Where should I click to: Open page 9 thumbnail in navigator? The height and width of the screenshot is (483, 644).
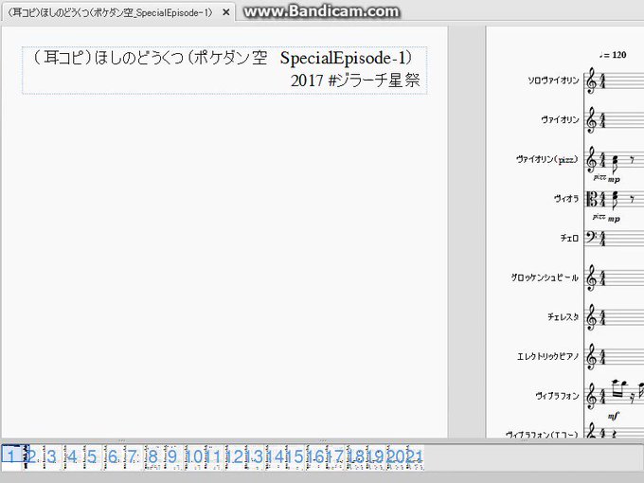(x=172, y=457)
